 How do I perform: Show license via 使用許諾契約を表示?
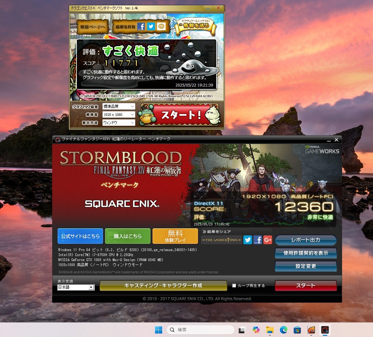306,253
